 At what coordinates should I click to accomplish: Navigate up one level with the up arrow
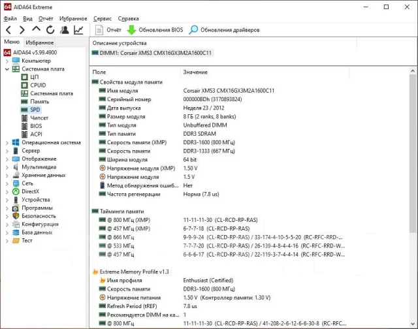coord(36,29)
